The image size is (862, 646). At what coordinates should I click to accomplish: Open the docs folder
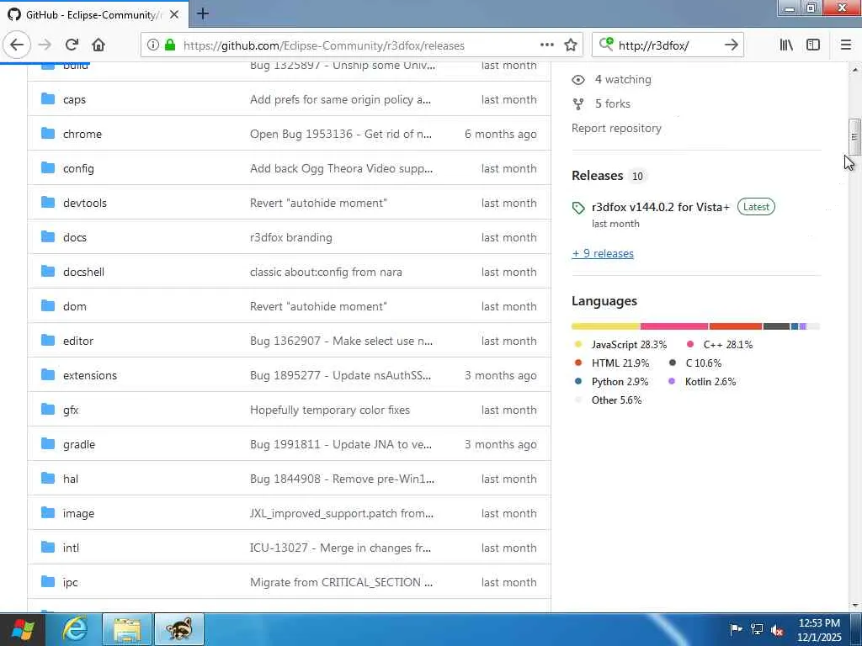click(75, 237)
